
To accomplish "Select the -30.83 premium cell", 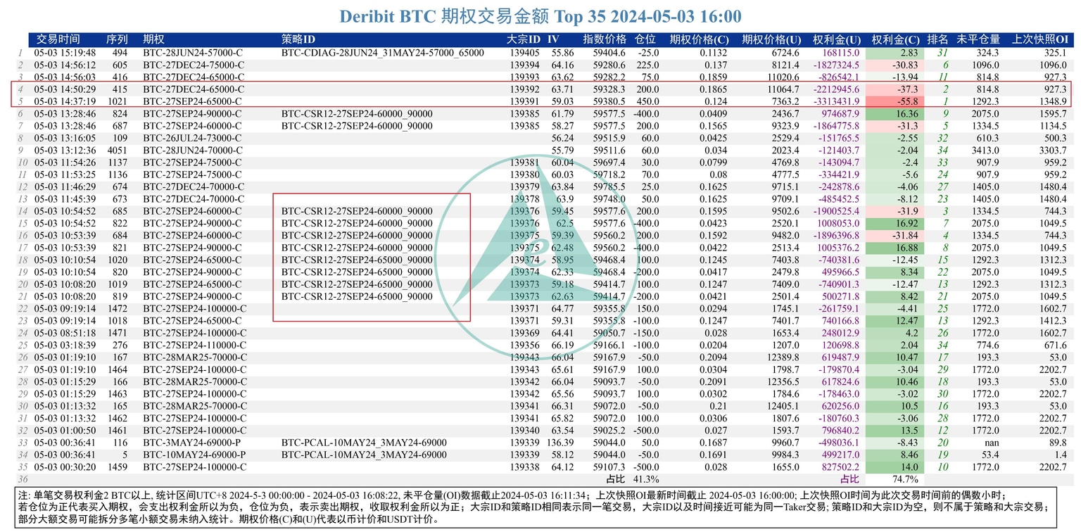I will point(893,65).
